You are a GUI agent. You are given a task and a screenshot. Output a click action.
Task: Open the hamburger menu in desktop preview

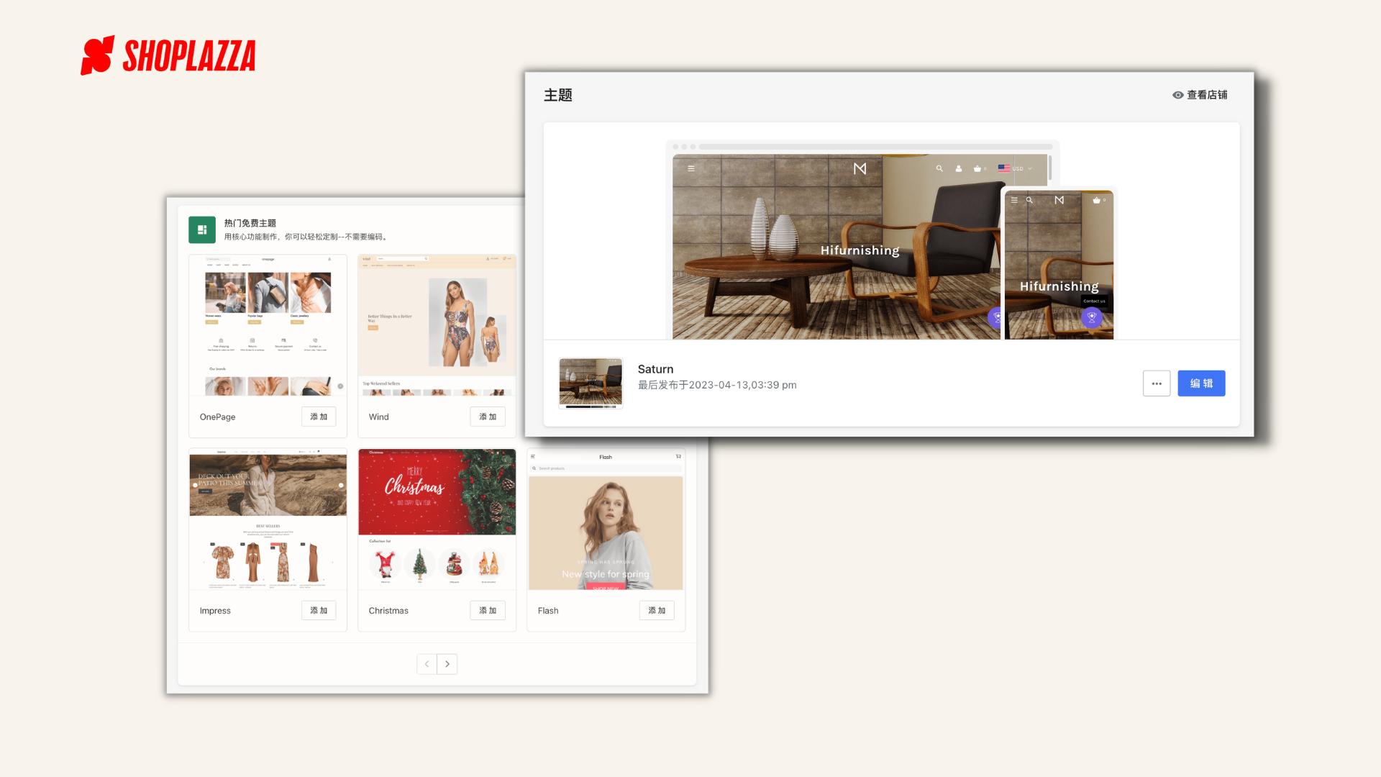690,168
